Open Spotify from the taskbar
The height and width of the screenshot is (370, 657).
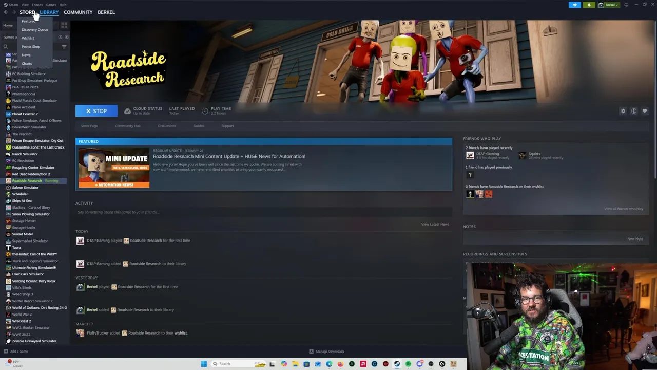tap(408, 364)
